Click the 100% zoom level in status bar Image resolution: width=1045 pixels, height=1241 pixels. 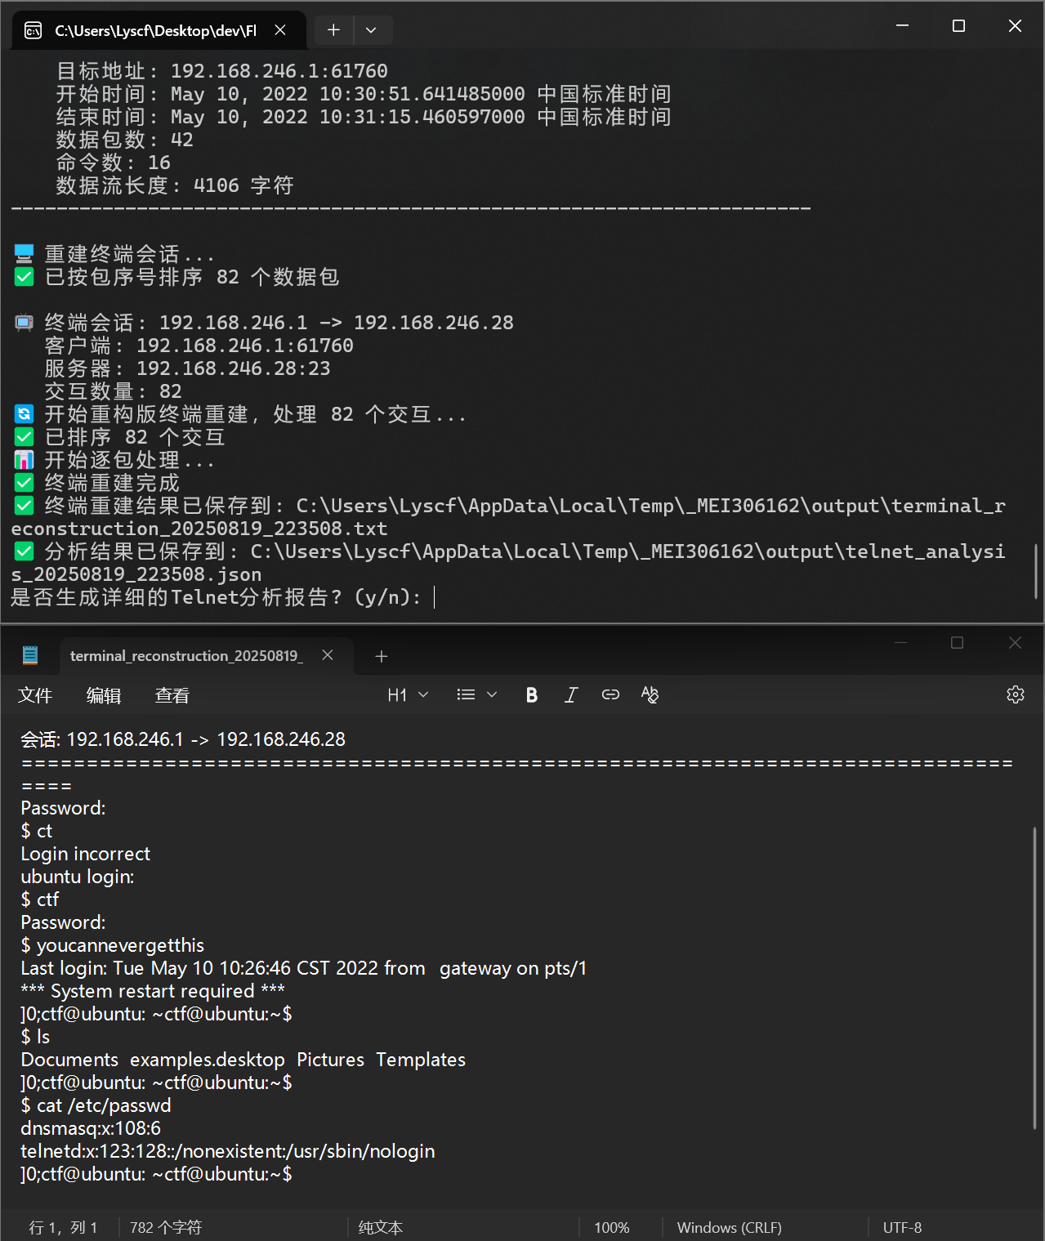611,1227
